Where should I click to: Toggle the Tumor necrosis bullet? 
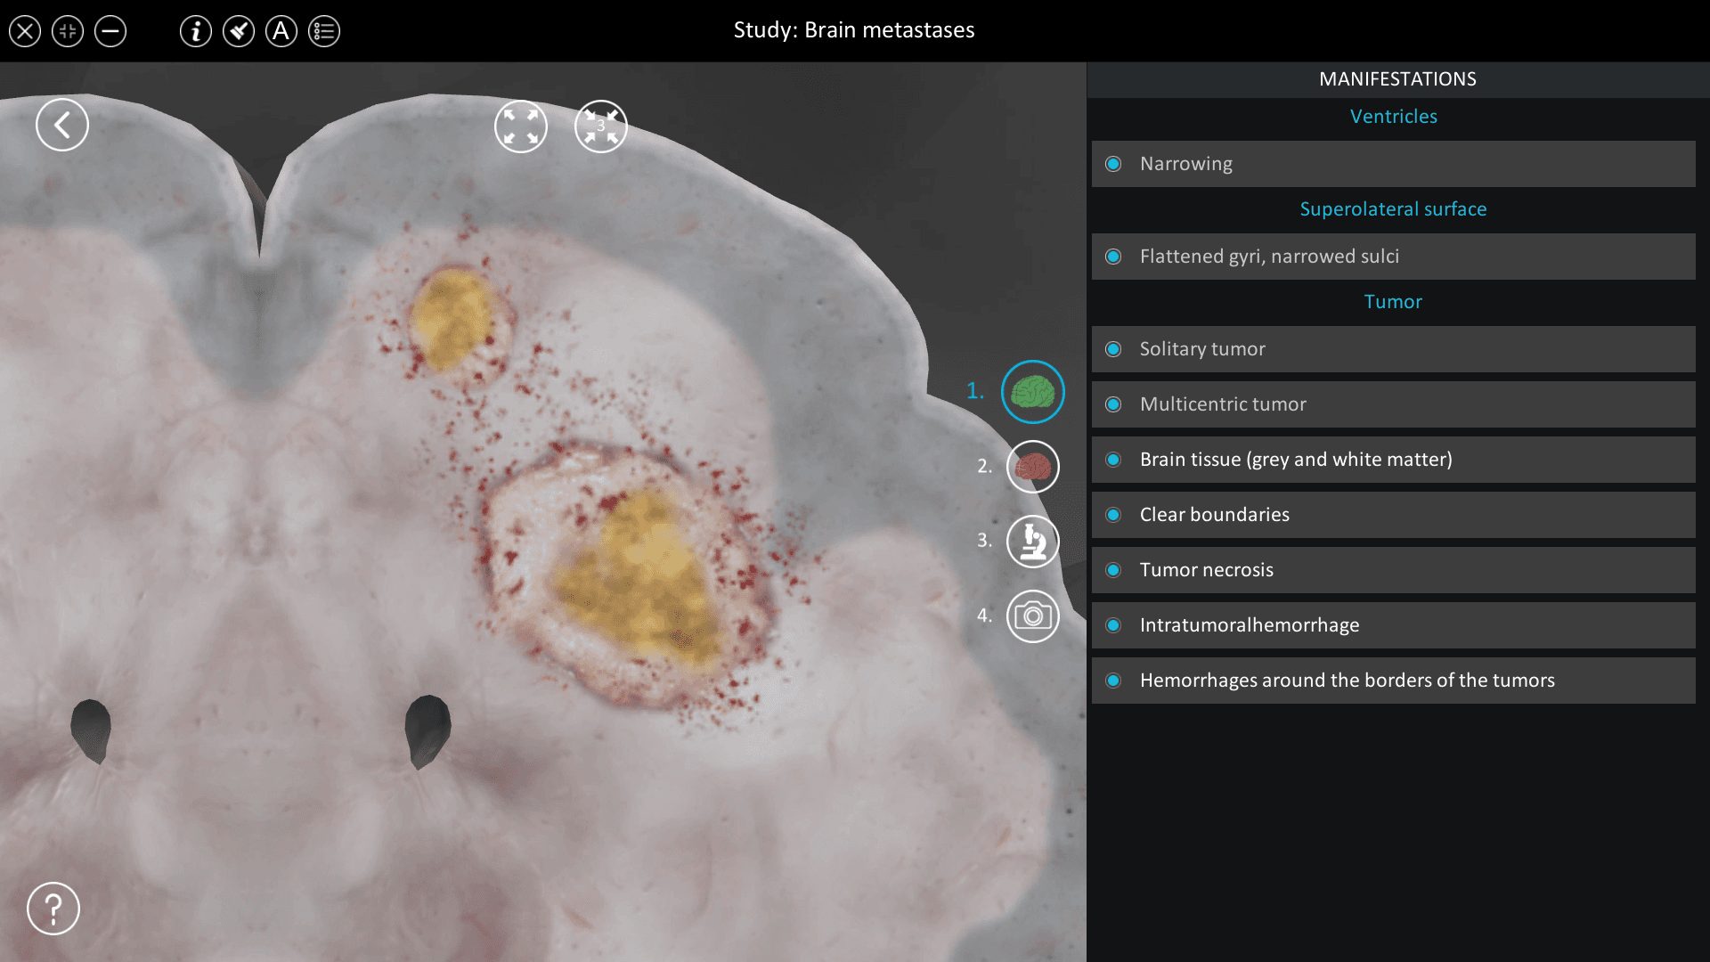[1113, 570]
